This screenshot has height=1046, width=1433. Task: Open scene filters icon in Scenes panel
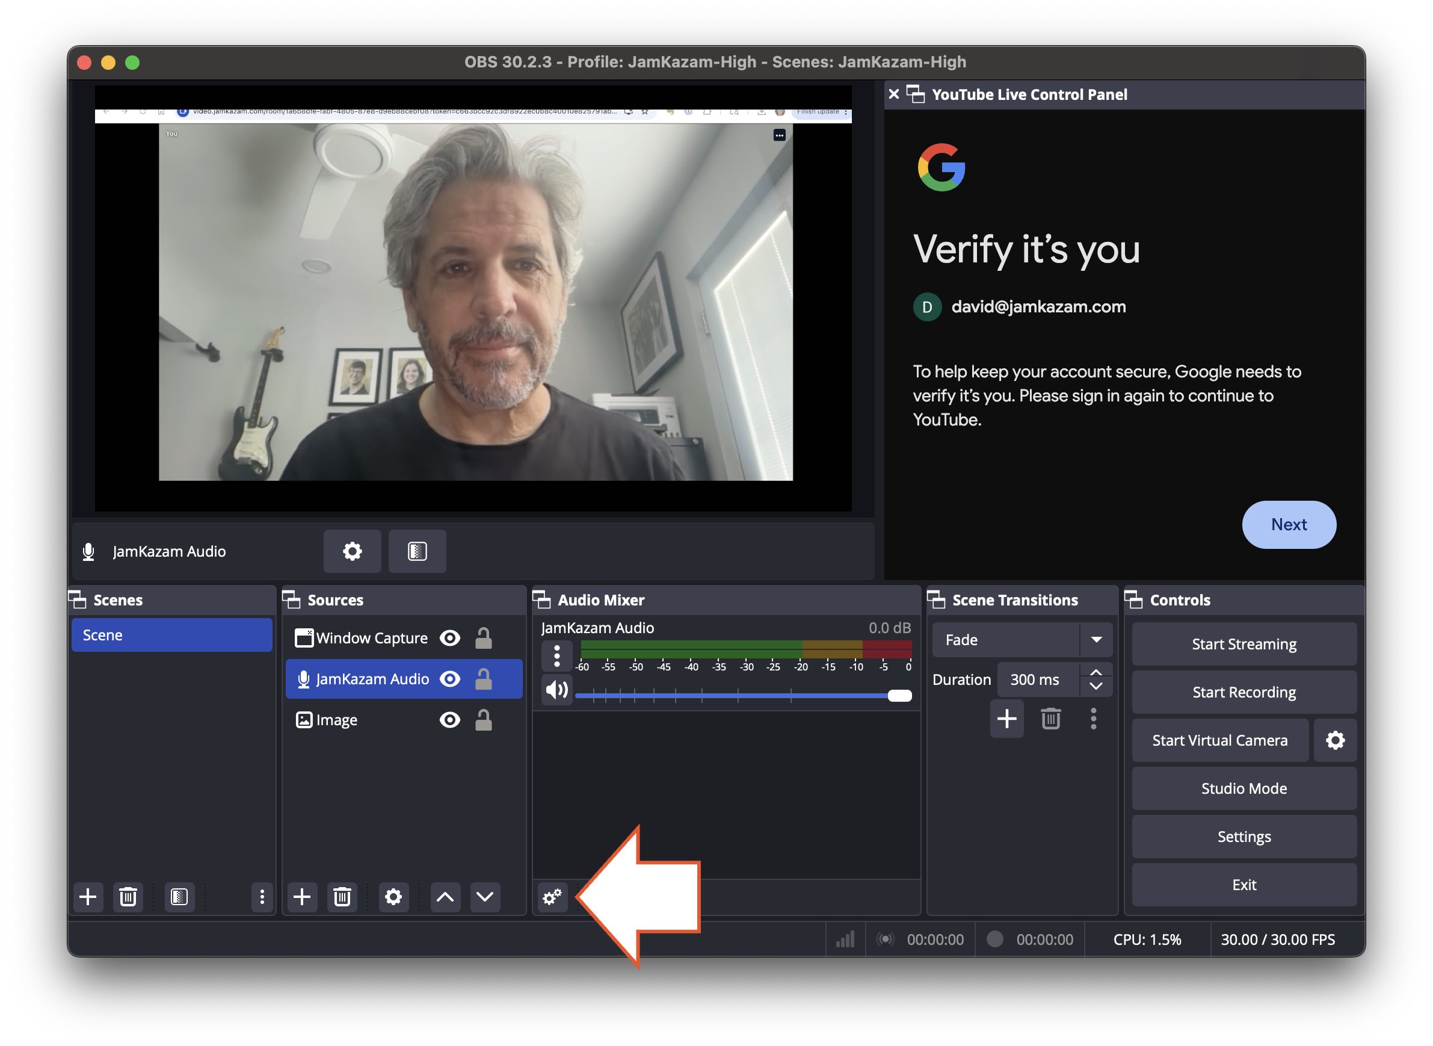[179, 897]
